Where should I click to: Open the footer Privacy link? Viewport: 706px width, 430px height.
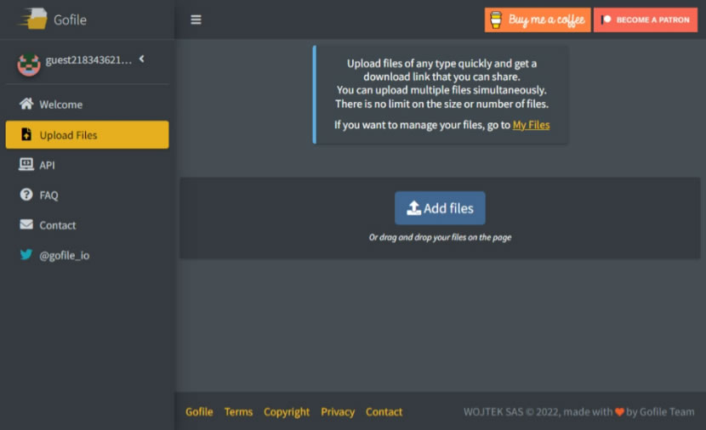pos(338,412)
